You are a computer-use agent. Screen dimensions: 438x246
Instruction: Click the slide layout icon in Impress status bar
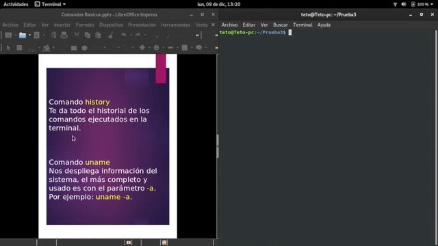(129, 243)
